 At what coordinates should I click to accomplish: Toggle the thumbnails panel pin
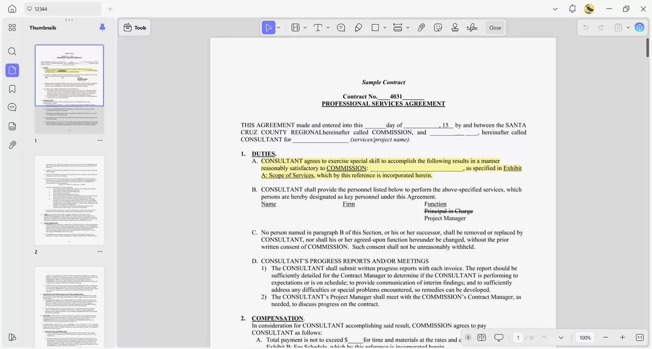102,27
